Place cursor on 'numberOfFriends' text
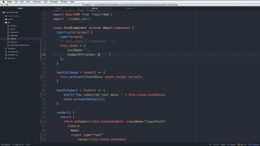 pos(81,55)
